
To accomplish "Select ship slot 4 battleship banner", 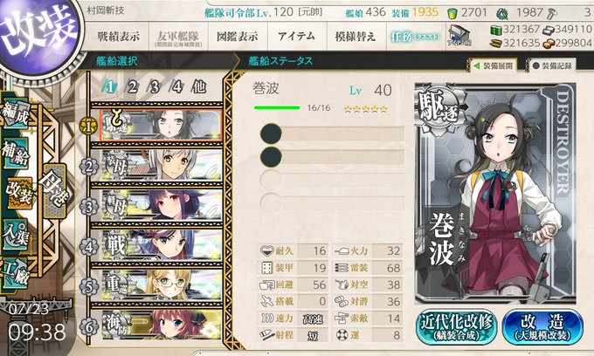I will click(162, 245).
